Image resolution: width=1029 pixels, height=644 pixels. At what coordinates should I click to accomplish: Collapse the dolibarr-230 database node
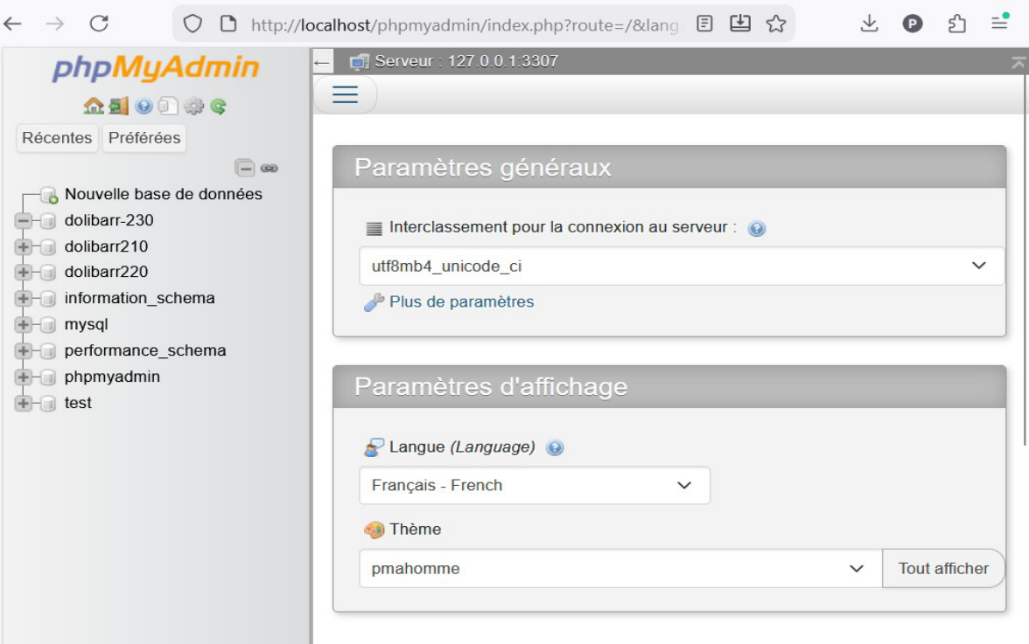(x=23, y=221)
